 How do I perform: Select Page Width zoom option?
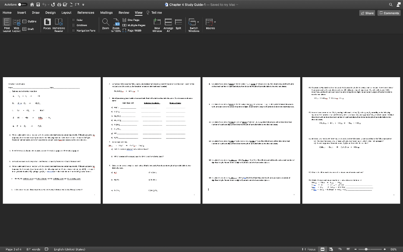[x=132, y=31]
